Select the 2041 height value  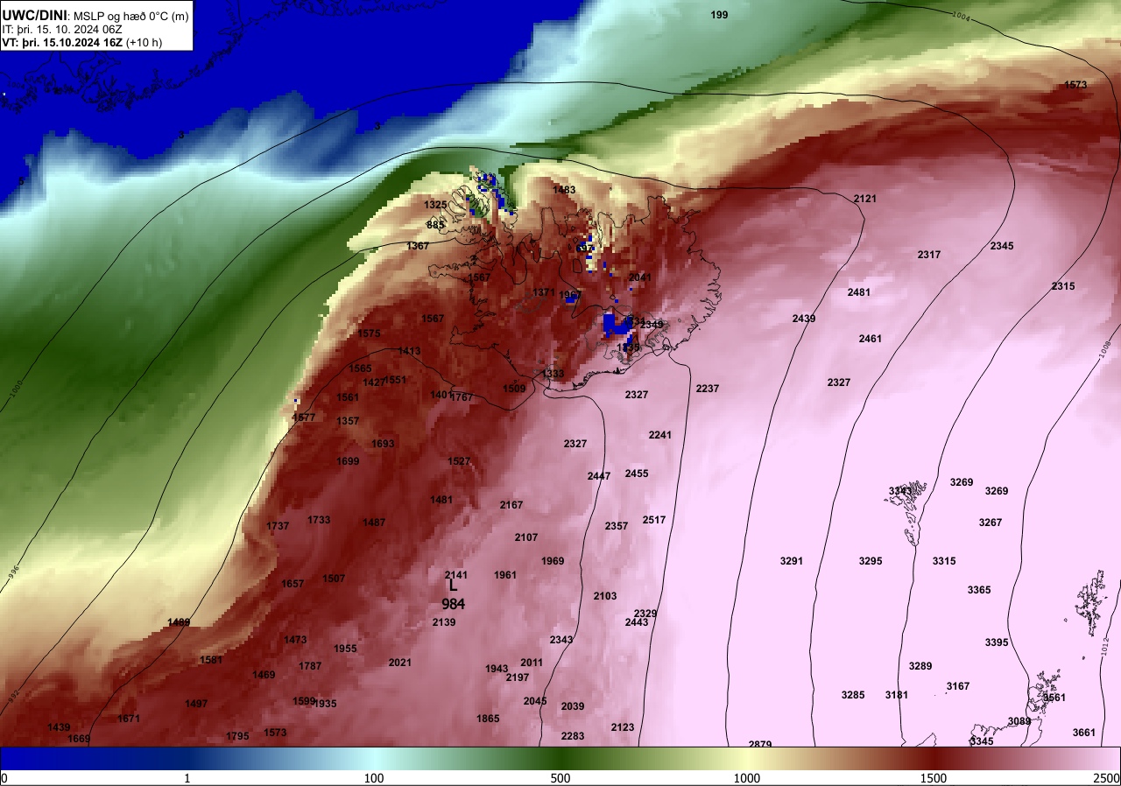[x=640, y=277]
